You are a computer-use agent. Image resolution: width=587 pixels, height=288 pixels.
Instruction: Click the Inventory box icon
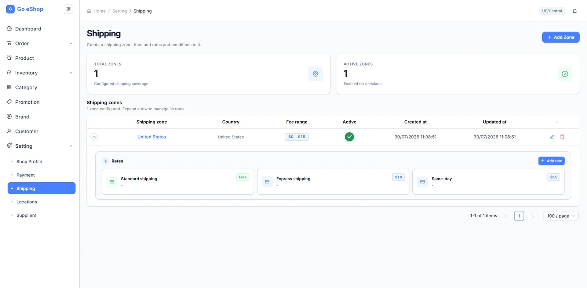click(x=9, y=73)
